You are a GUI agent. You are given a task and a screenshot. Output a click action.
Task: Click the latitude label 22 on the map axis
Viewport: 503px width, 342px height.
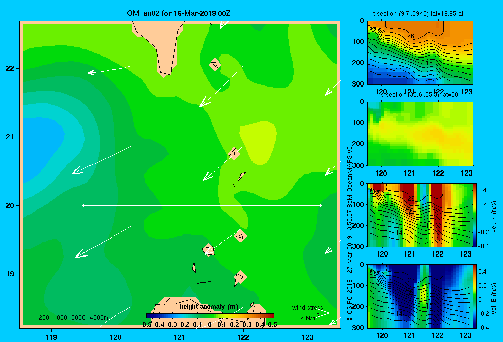[10, 69]
